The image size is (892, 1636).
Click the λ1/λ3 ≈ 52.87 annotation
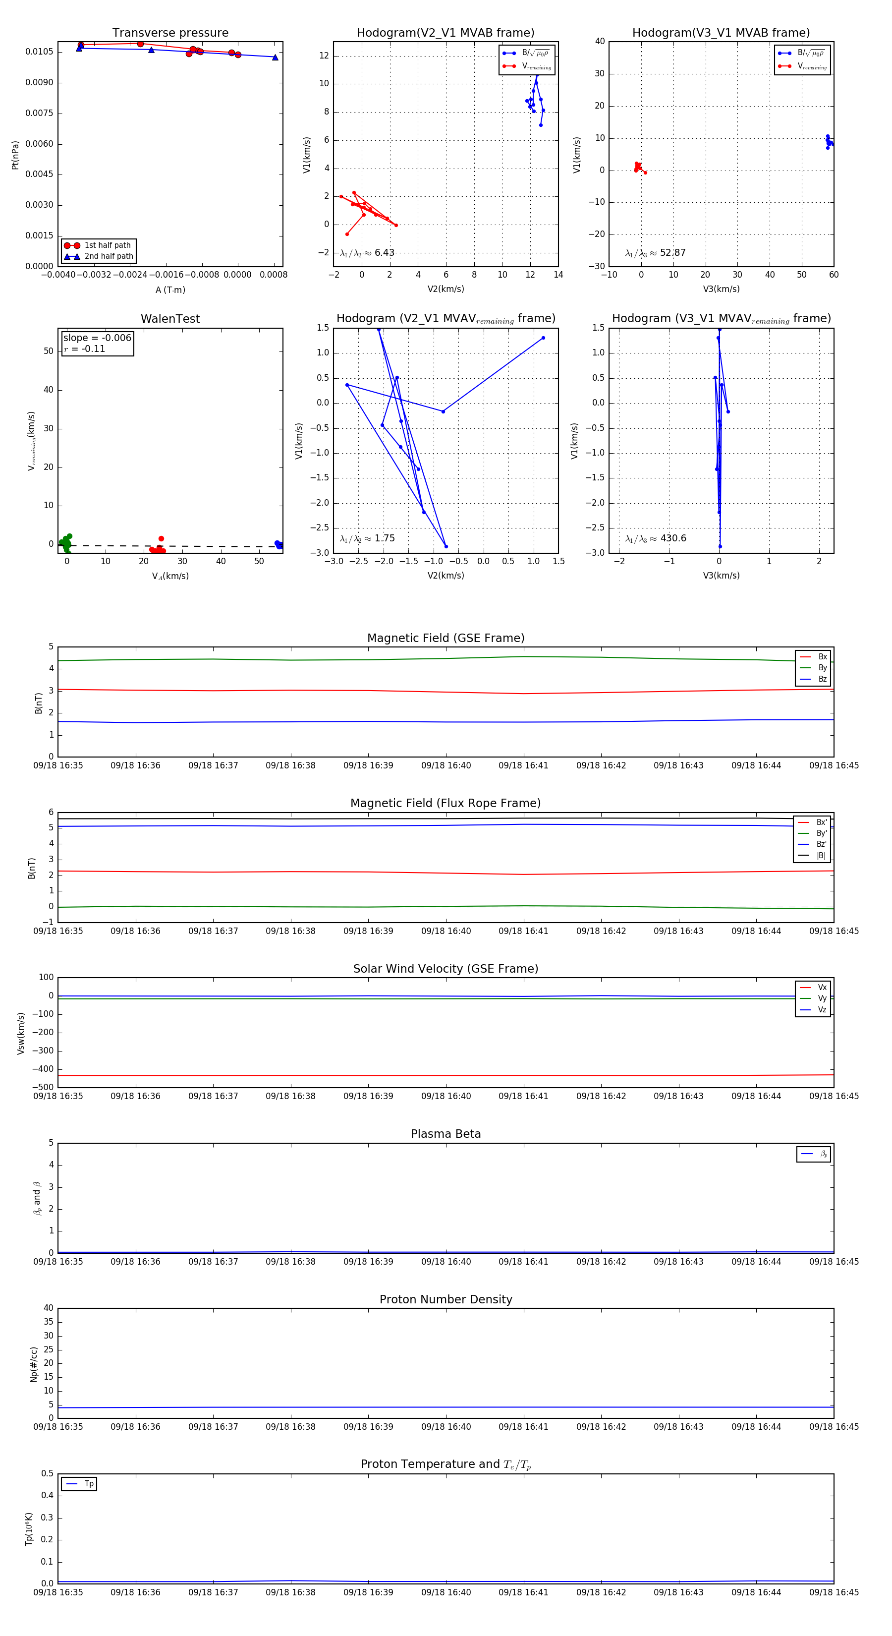[655, 253]
